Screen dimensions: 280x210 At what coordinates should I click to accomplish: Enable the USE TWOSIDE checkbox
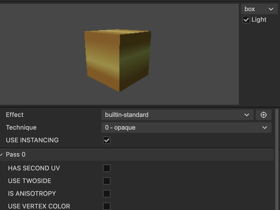click(x=107, y=181)
